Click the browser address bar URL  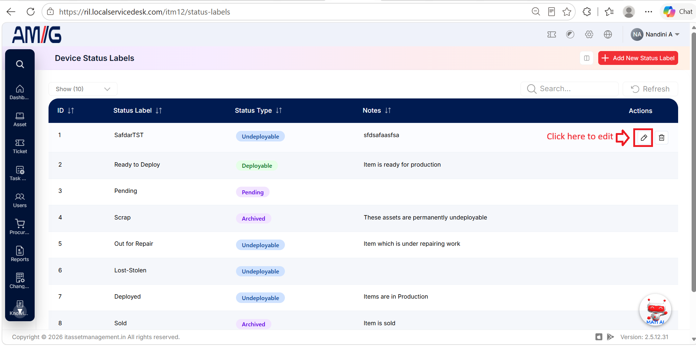coord(144,12)
